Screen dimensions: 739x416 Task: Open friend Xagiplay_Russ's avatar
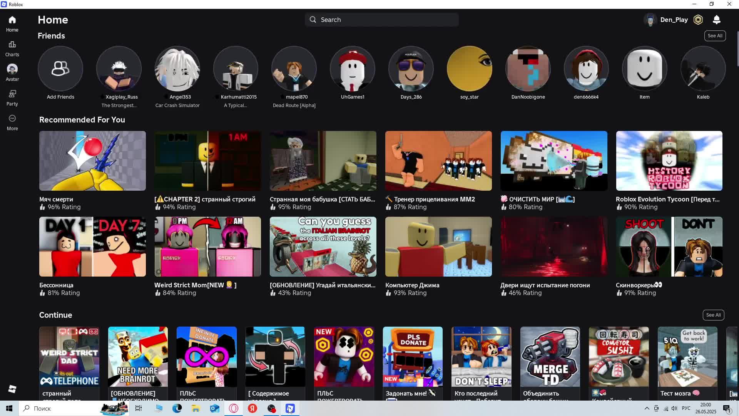119,69
